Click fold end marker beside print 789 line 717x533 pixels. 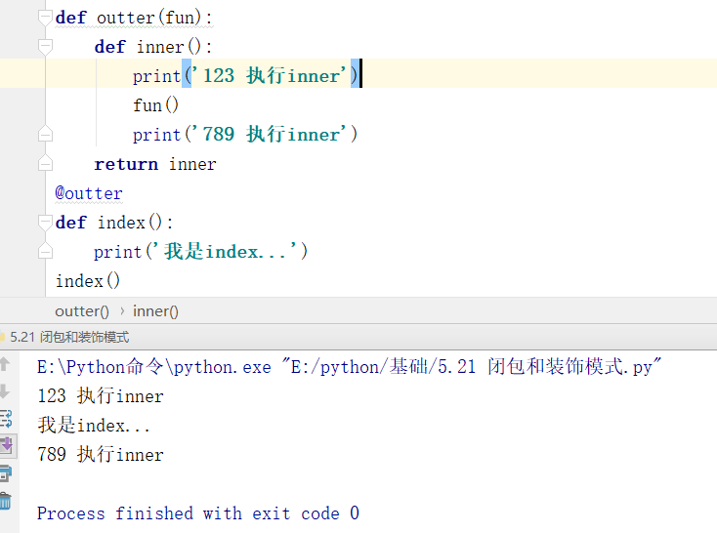click(x=45, y=135)
